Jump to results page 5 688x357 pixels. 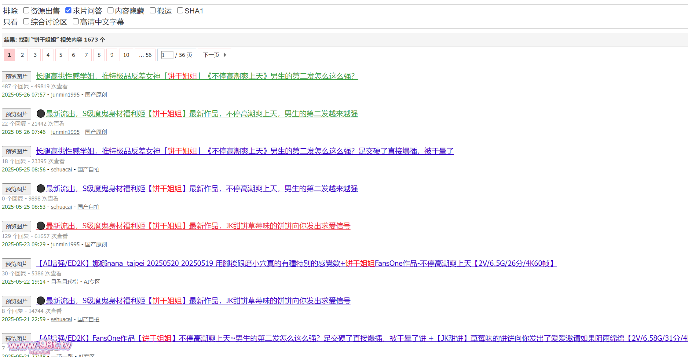tap(61, 55)
